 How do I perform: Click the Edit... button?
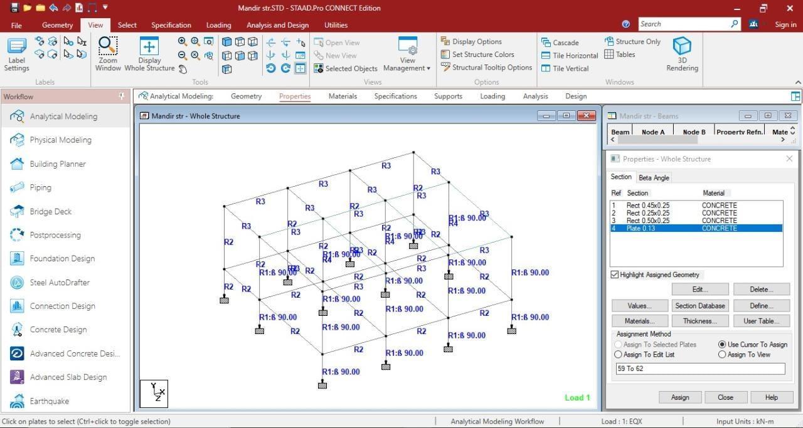(700, 290)
